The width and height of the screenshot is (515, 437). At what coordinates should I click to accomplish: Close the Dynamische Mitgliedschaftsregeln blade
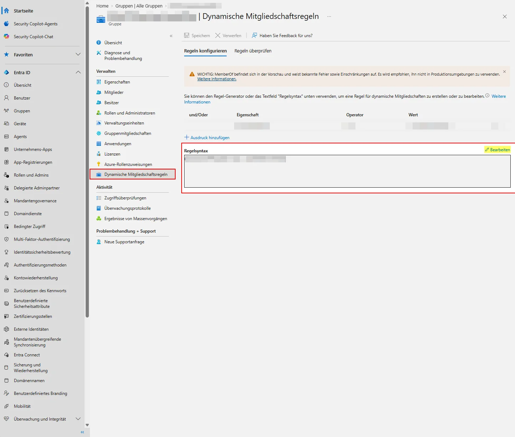pyautogui.click(x=505, y=16)
